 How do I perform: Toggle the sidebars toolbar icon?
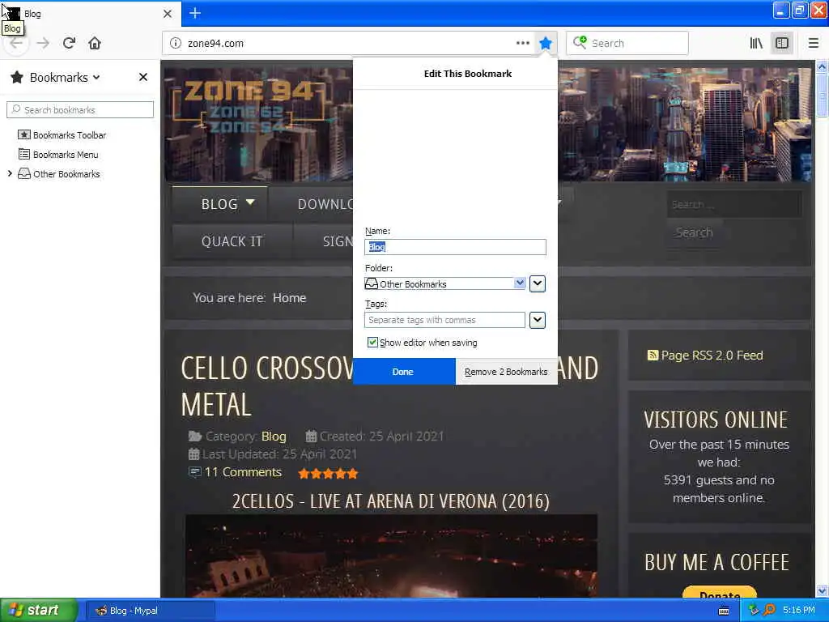[782, 44]
